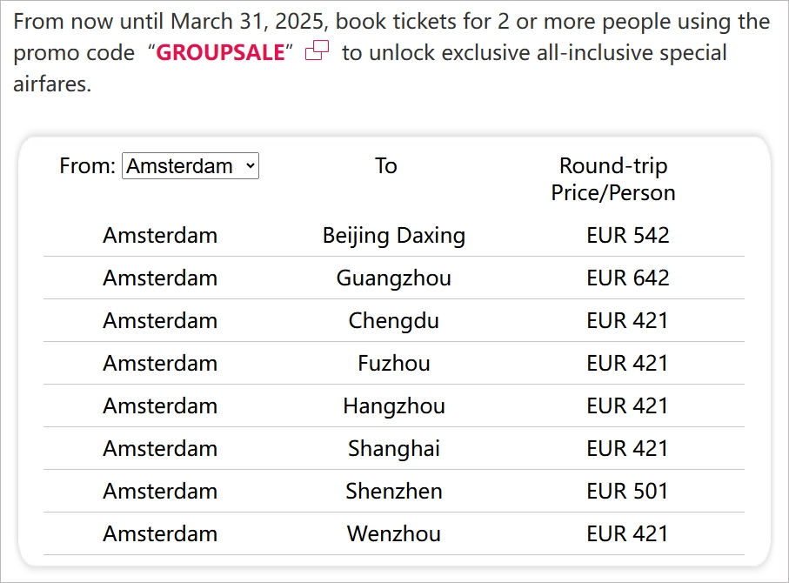Click the Wenzhou row's EUR 421 price
Viewport: 789px width, 583px height.
(628, 533)
